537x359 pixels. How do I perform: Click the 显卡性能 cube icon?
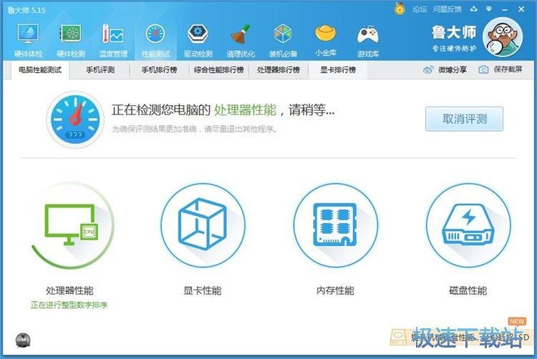[203, 225]
